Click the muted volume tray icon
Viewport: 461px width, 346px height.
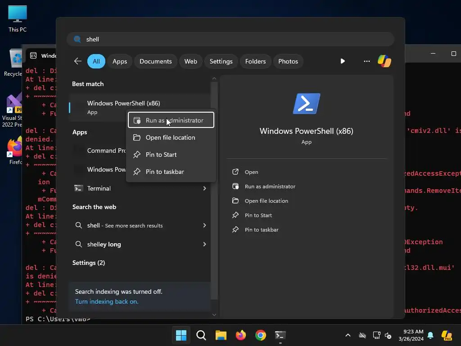[x=388, y=335]
